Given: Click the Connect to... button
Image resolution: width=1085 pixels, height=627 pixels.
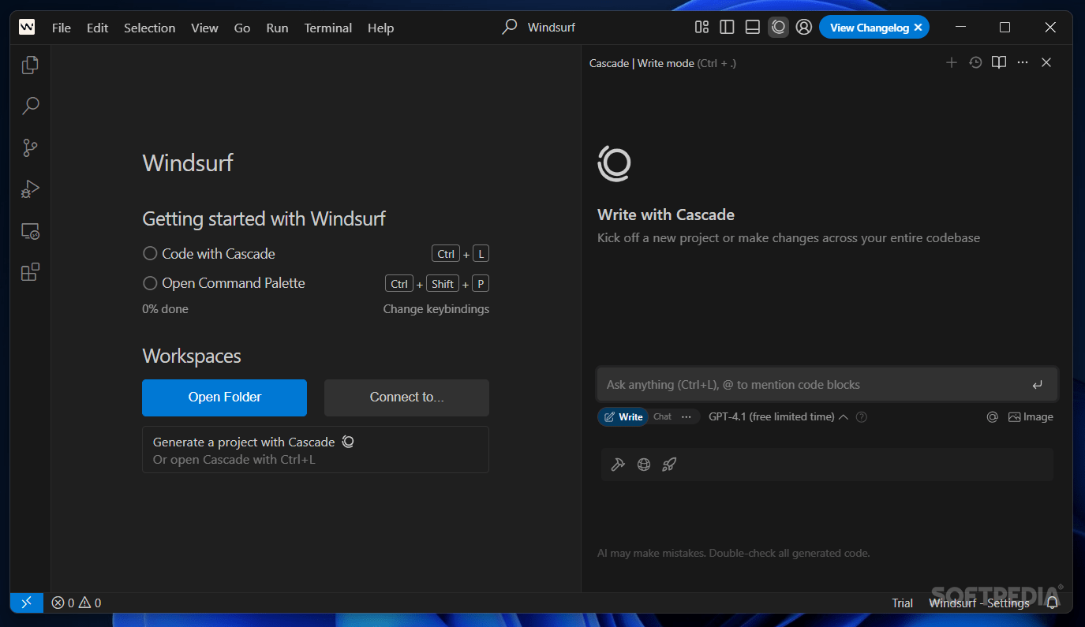Looking at the screenshot, I should point(406,397).
